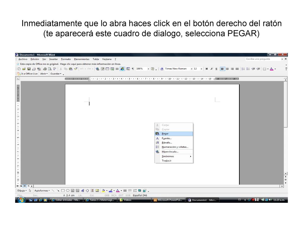Click the Ir a Office Live button
Screen dimensions: 303x227
tap(28, 74)
